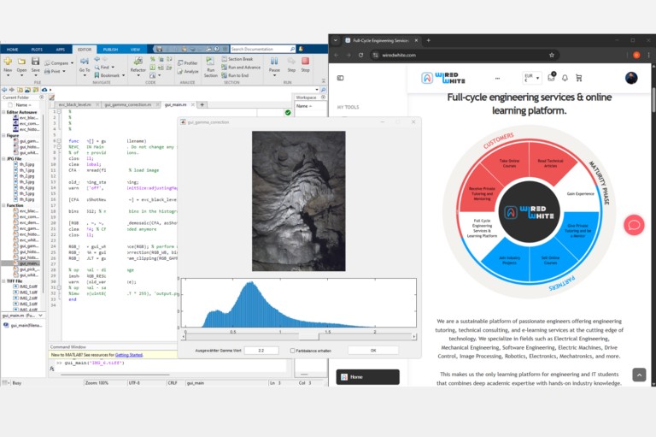Viewport: 656px width, 437px height.
Task: Click the Open folder icon in MATLAB
Action: (21, 62)
